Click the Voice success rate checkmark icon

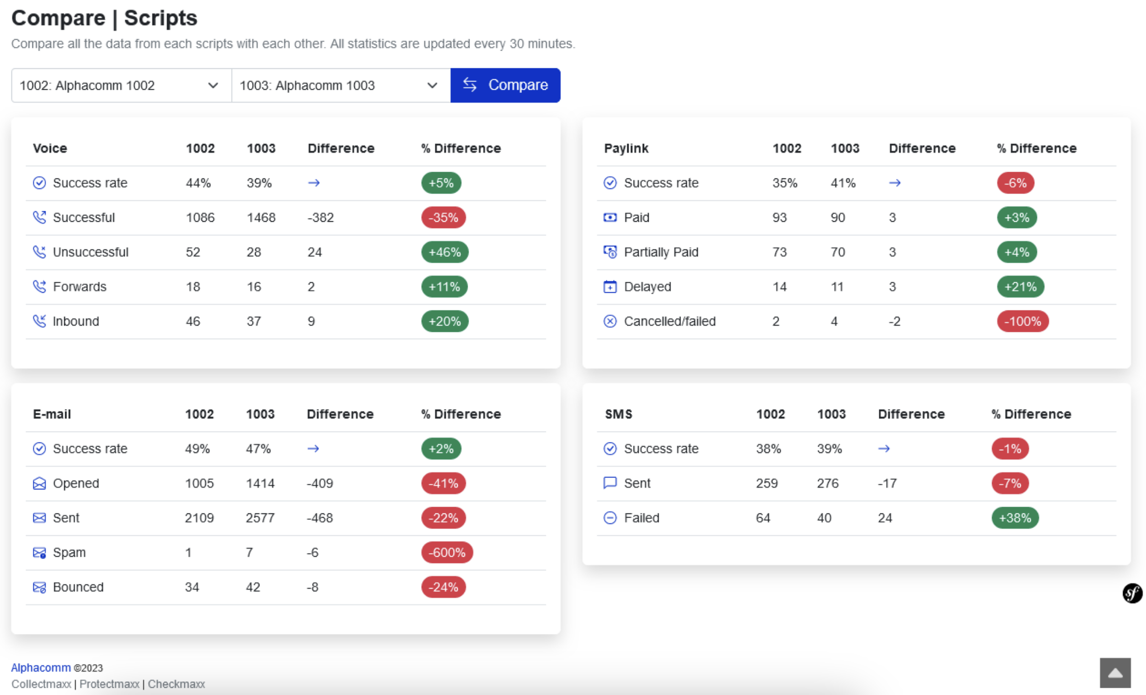[39, 183]
